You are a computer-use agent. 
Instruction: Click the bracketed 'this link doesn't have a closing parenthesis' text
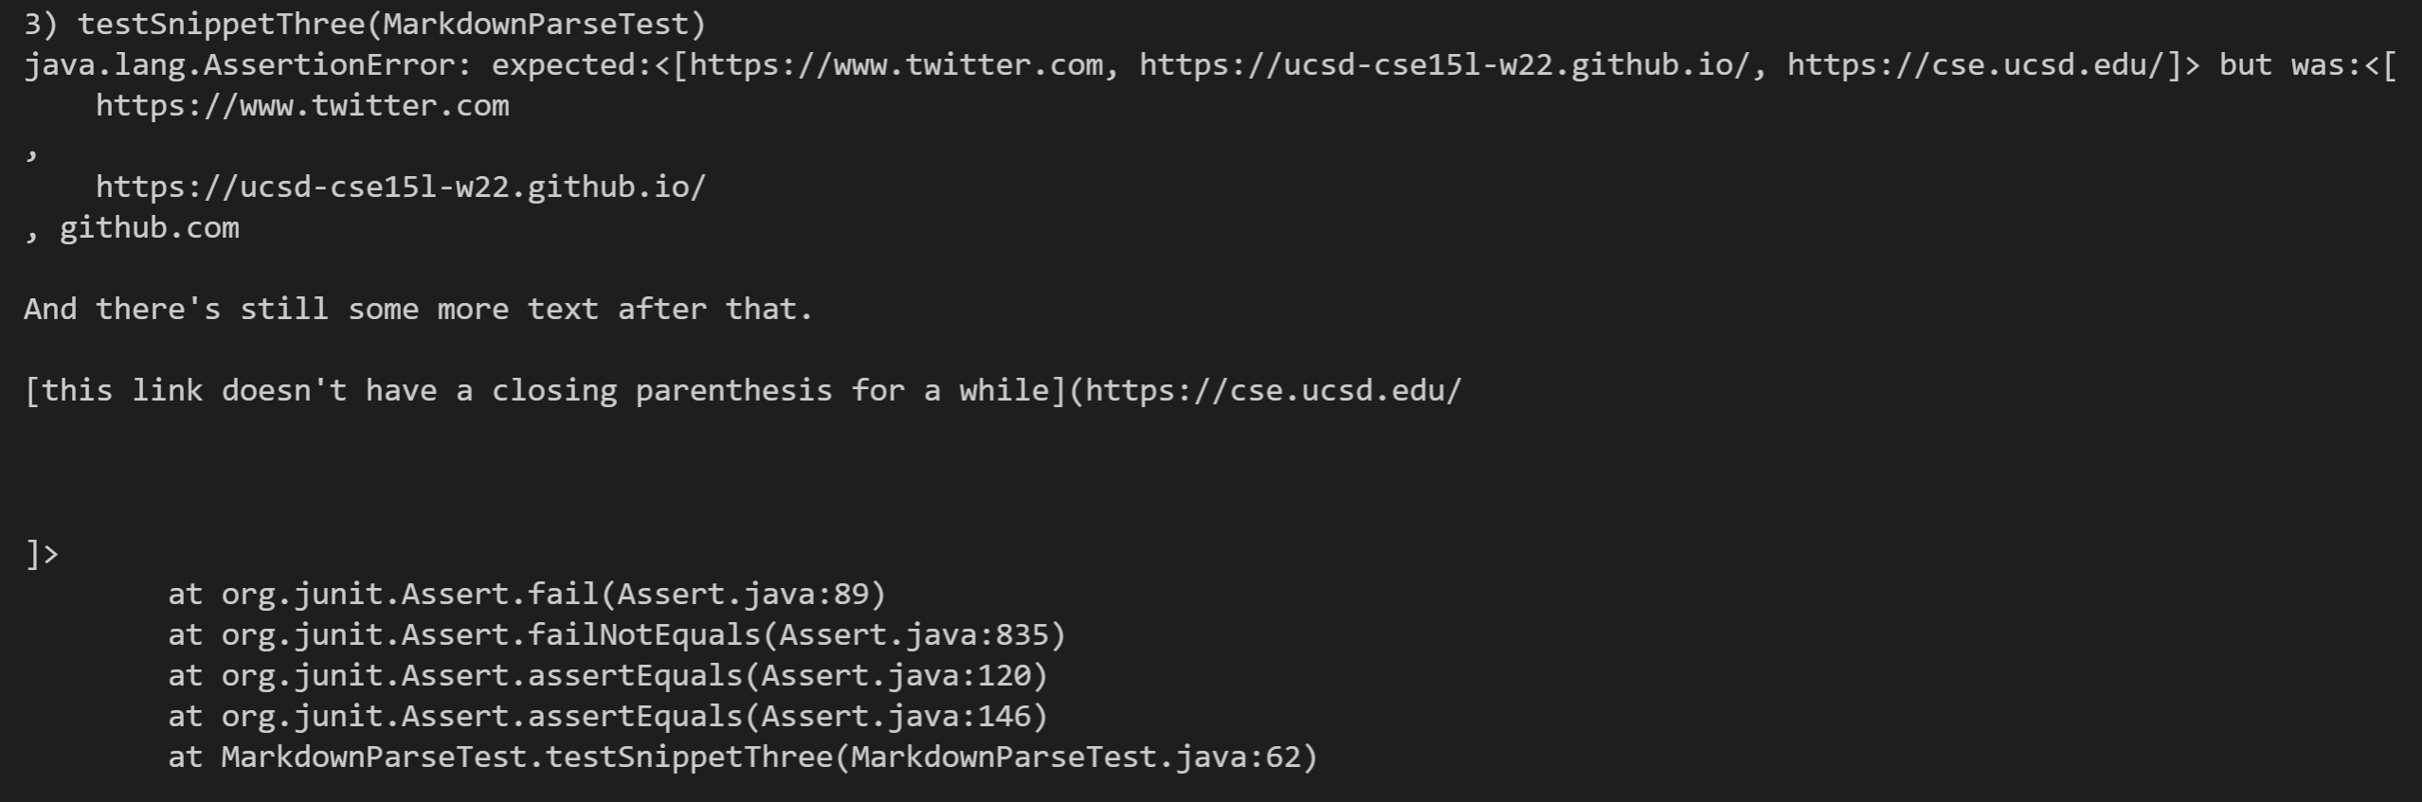coord(546,391)
